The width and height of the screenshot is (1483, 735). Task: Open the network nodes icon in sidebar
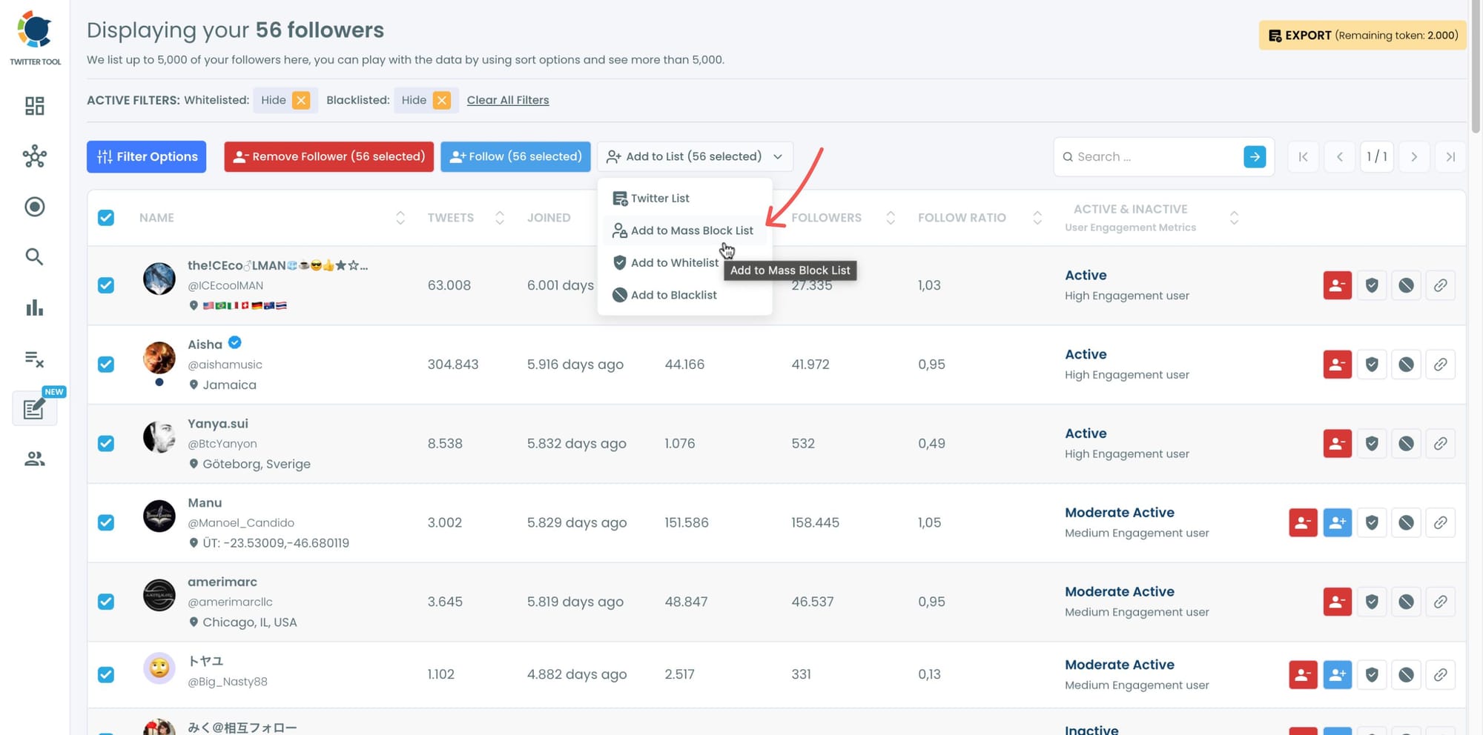tap(34, 156)
